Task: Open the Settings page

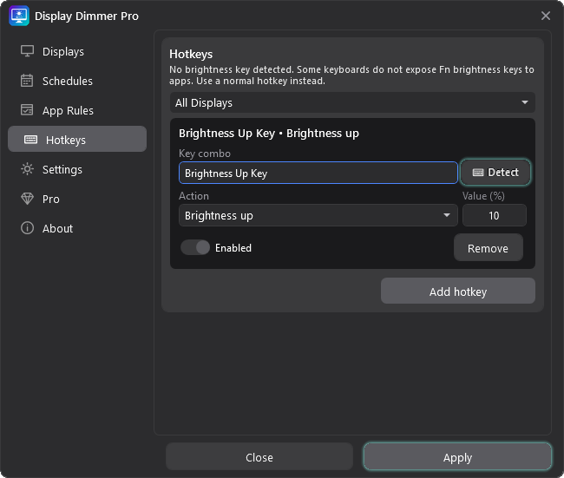Action: (77, 169)
